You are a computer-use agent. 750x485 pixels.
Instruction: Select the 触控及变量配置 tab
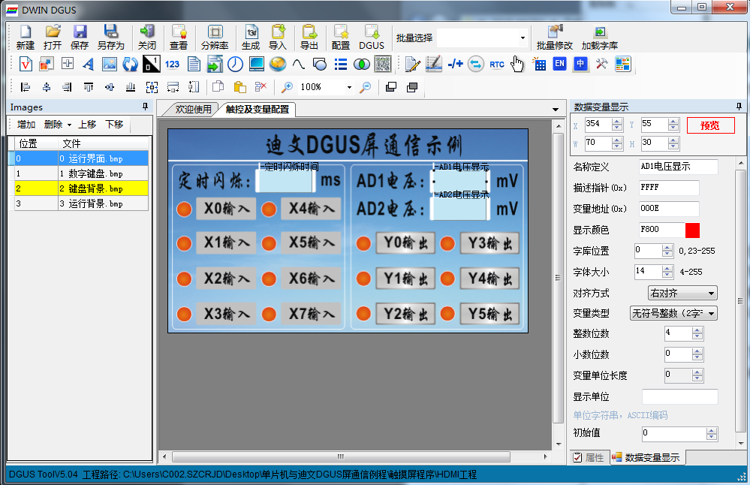(258, 110)
